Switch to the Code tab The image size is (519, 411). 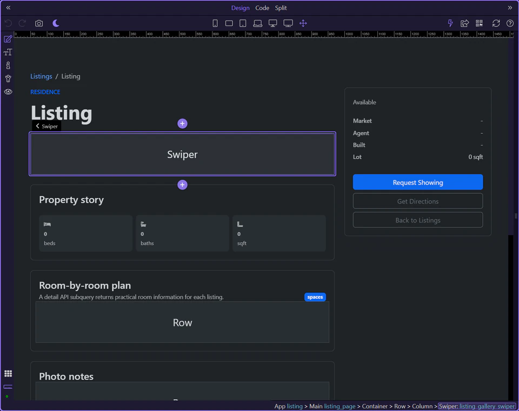coord(262,8)
